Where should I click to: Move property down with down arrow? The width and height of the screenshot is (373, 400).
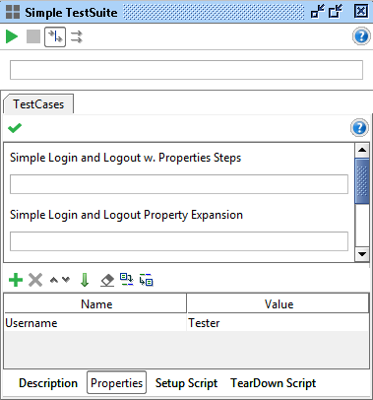coord(66,280)
